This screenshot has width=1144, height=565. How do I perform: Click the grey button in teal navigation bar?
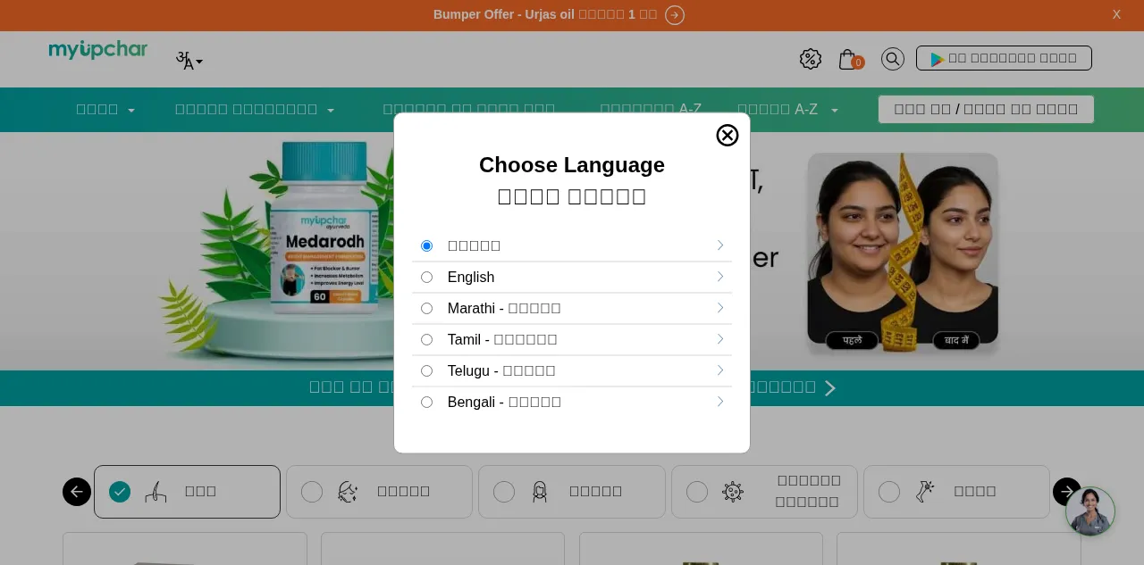pos(986,109)
